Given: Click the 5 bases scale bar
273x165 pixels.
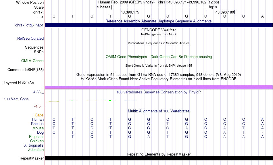Looking at the screenshot, I should click(159, 7).
